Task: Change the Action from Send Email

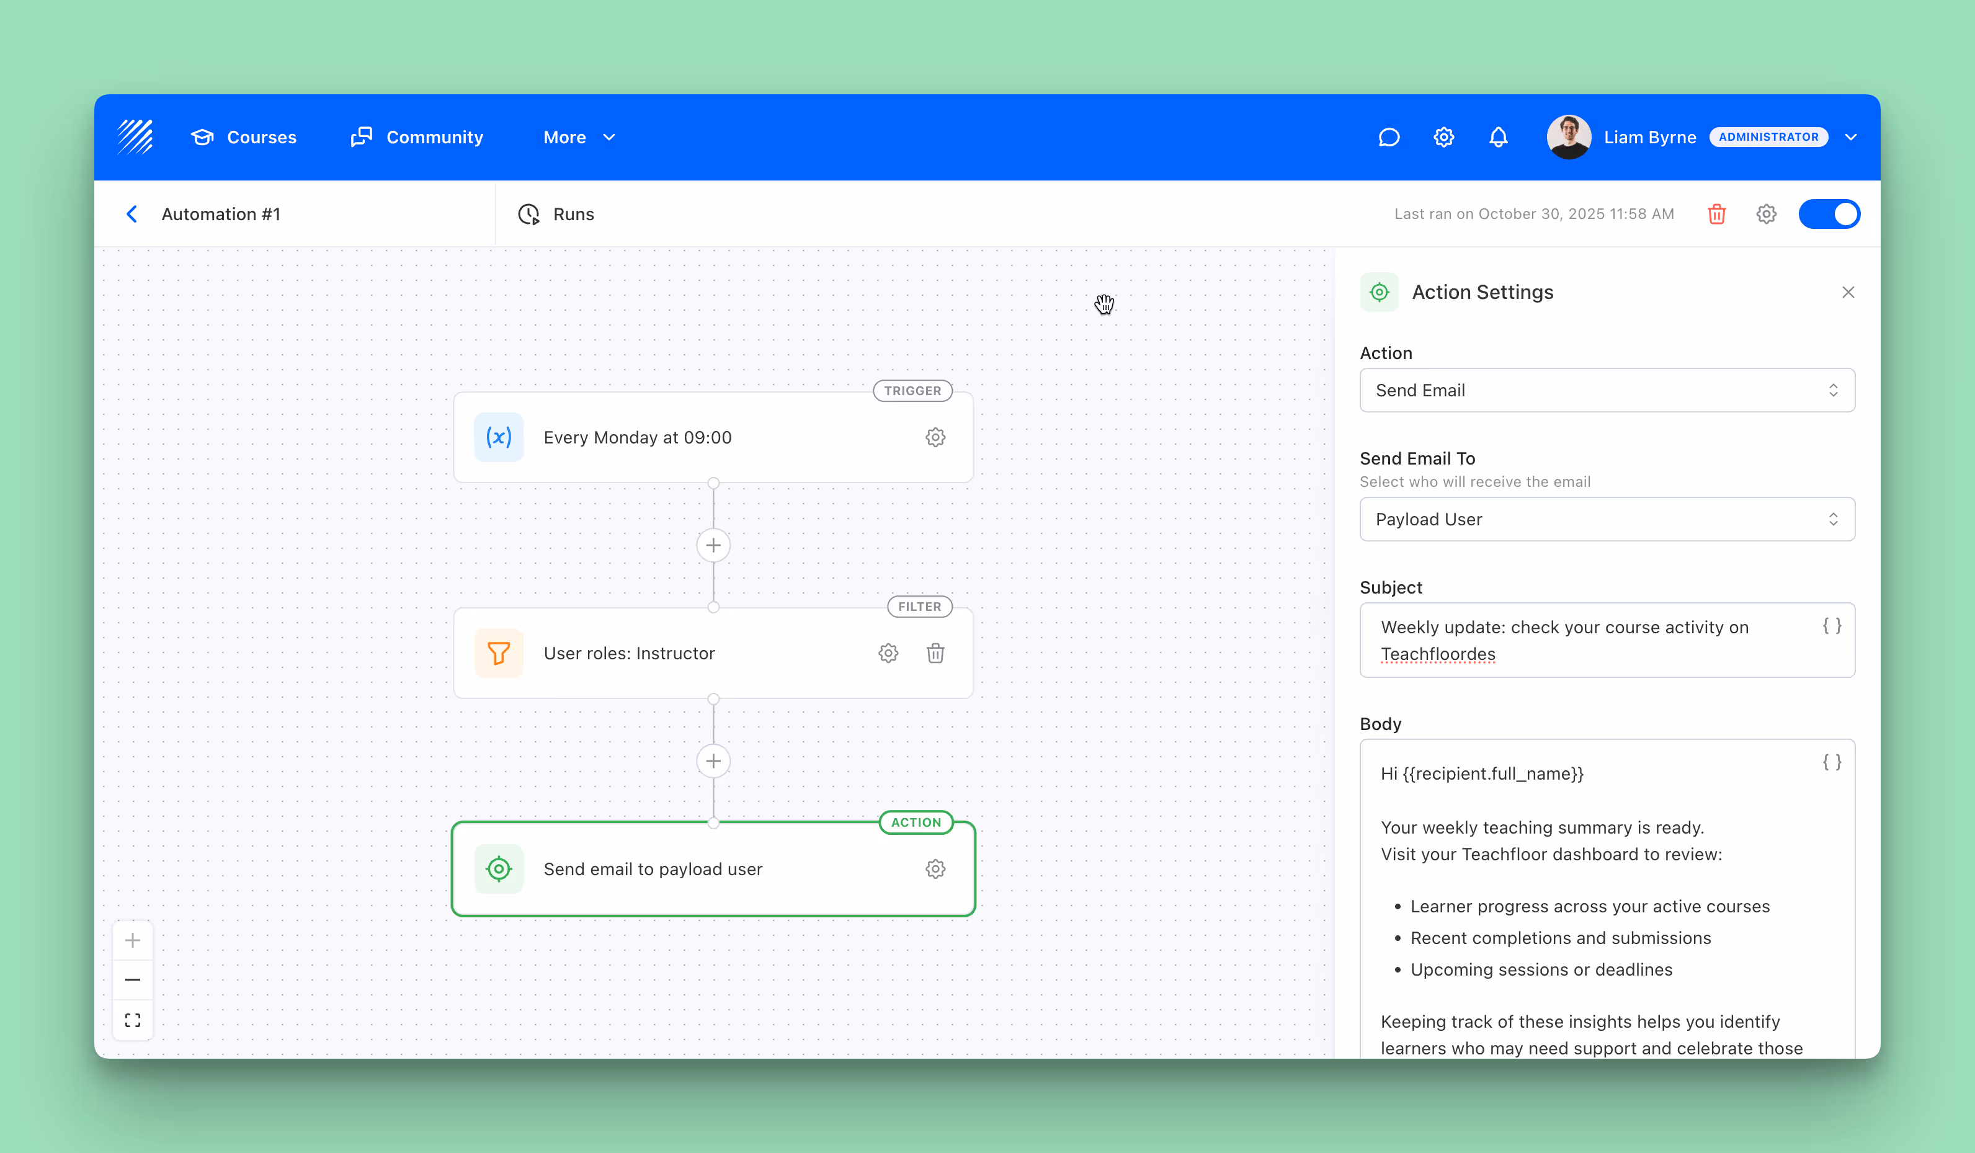Action: pyautogui.click(x=1607, y=390)
